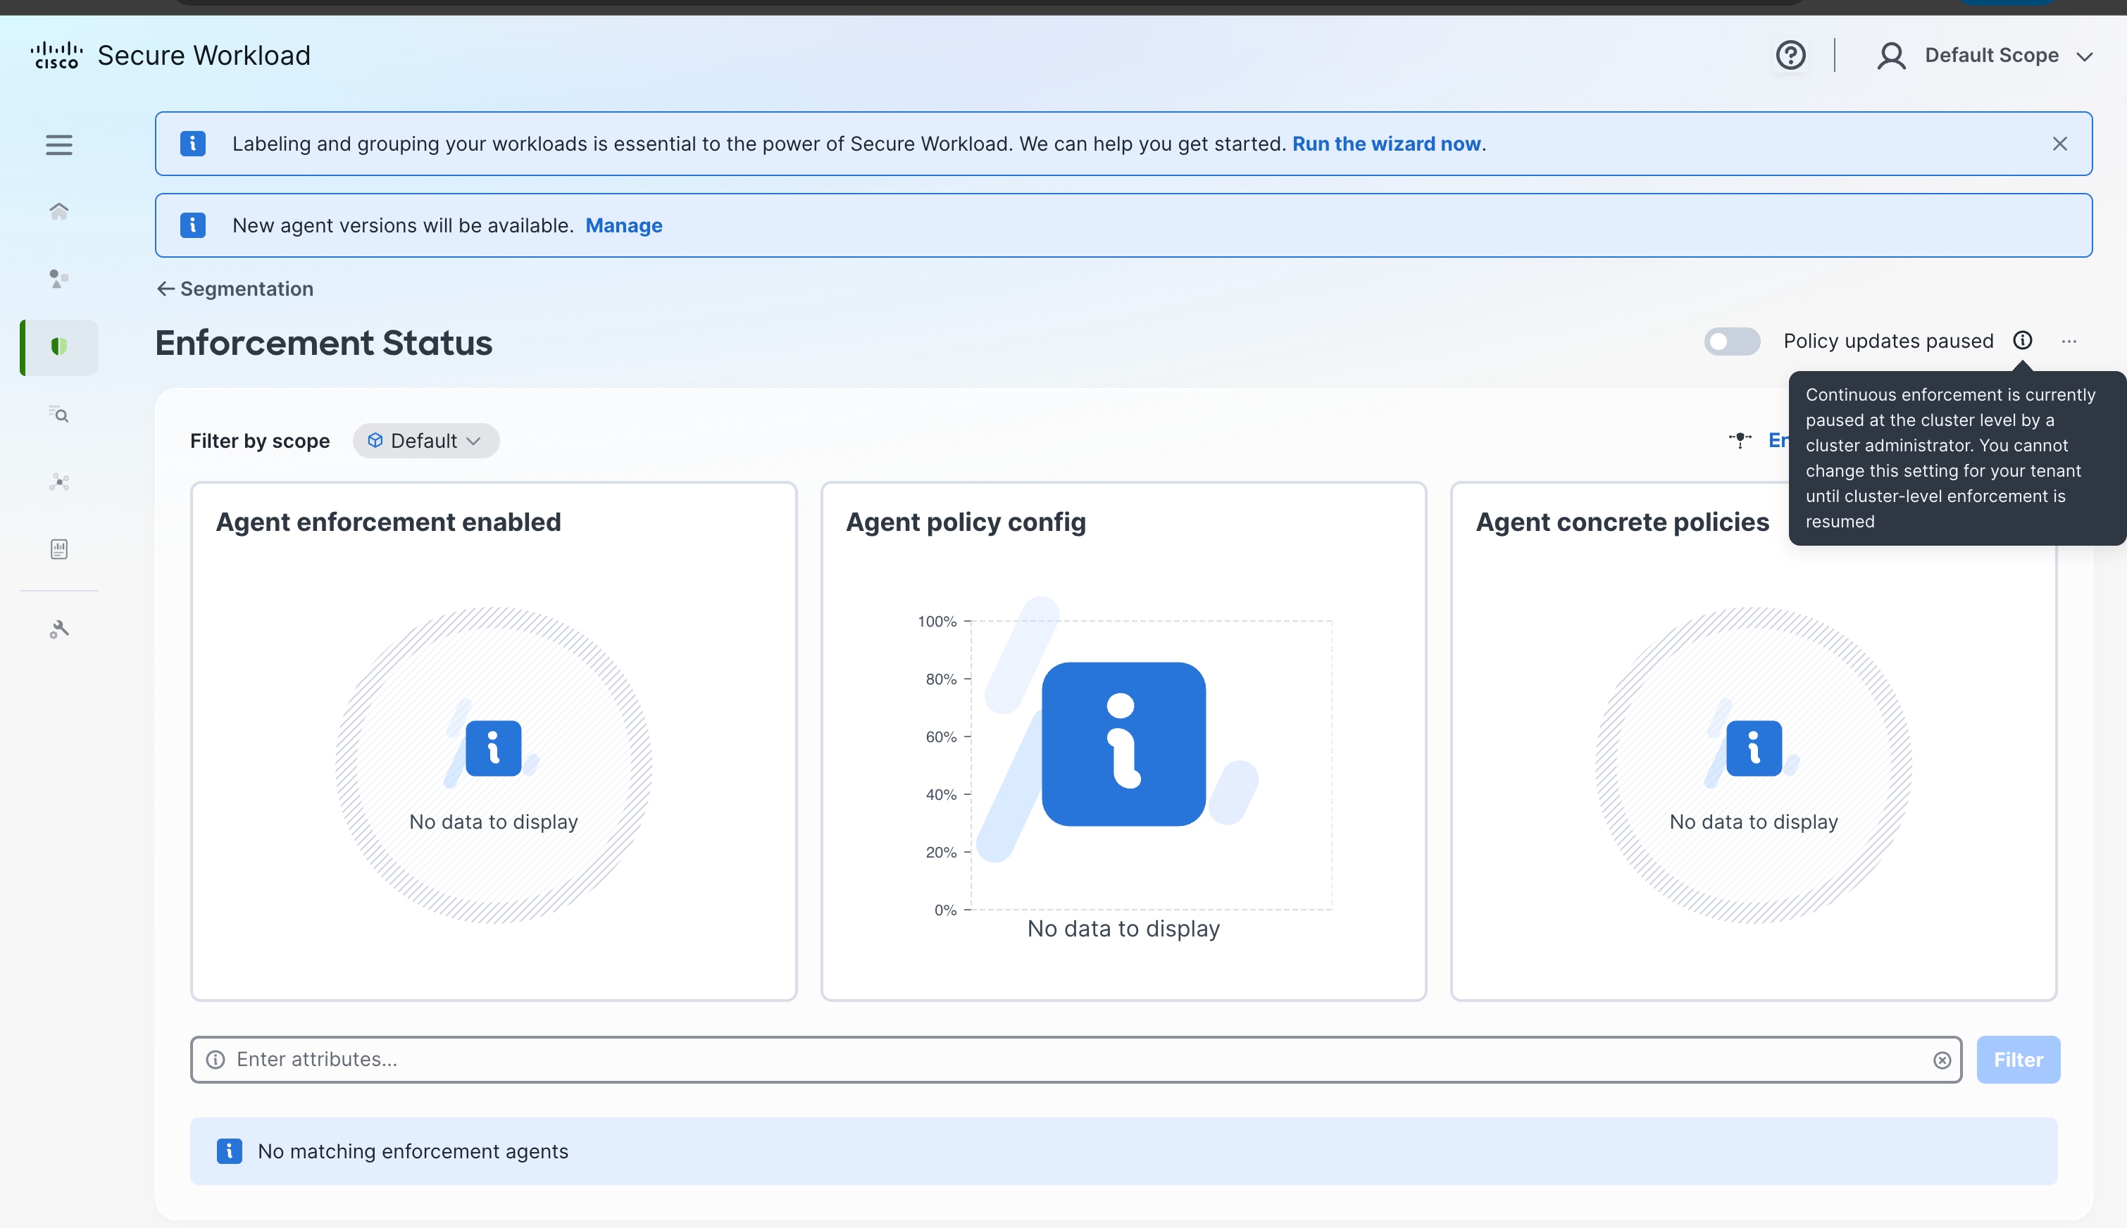Viewport: 2127px width, 1228px height.
Task: Click the Policy updates paused label
Action: 1888,342
